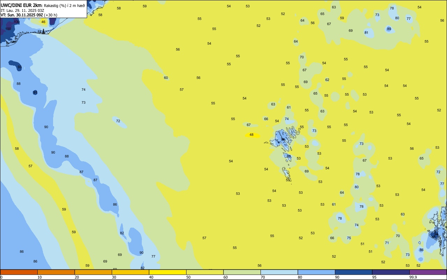Pick the 20–30 amber legend swatch
This screenshot has height=280, width=447.
click(x=93, y=272)
